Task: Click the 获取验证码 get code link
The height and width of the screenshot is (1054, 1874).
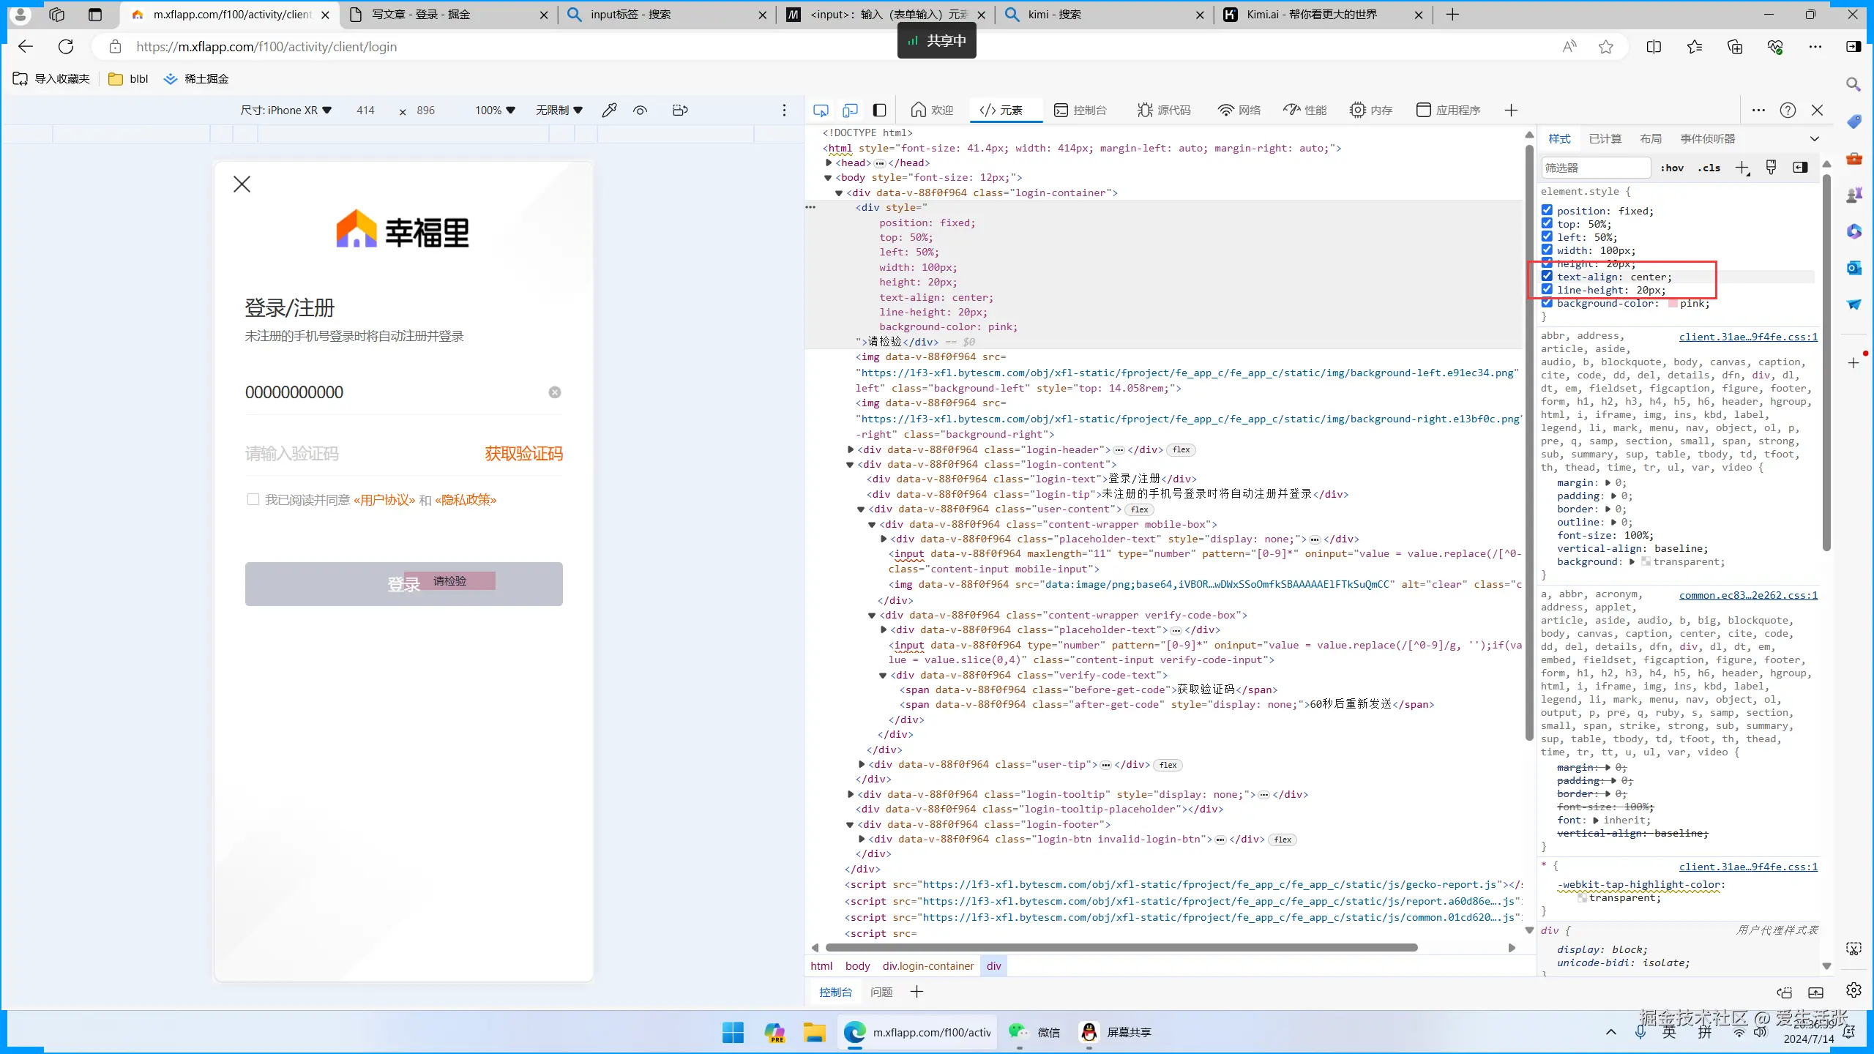Action: [x=523, y=454]
